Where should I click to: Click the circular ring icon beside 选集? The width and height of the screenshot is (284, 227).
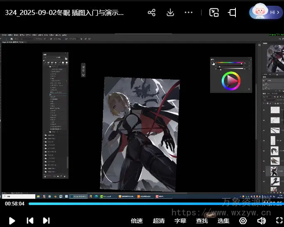(243, 221)
